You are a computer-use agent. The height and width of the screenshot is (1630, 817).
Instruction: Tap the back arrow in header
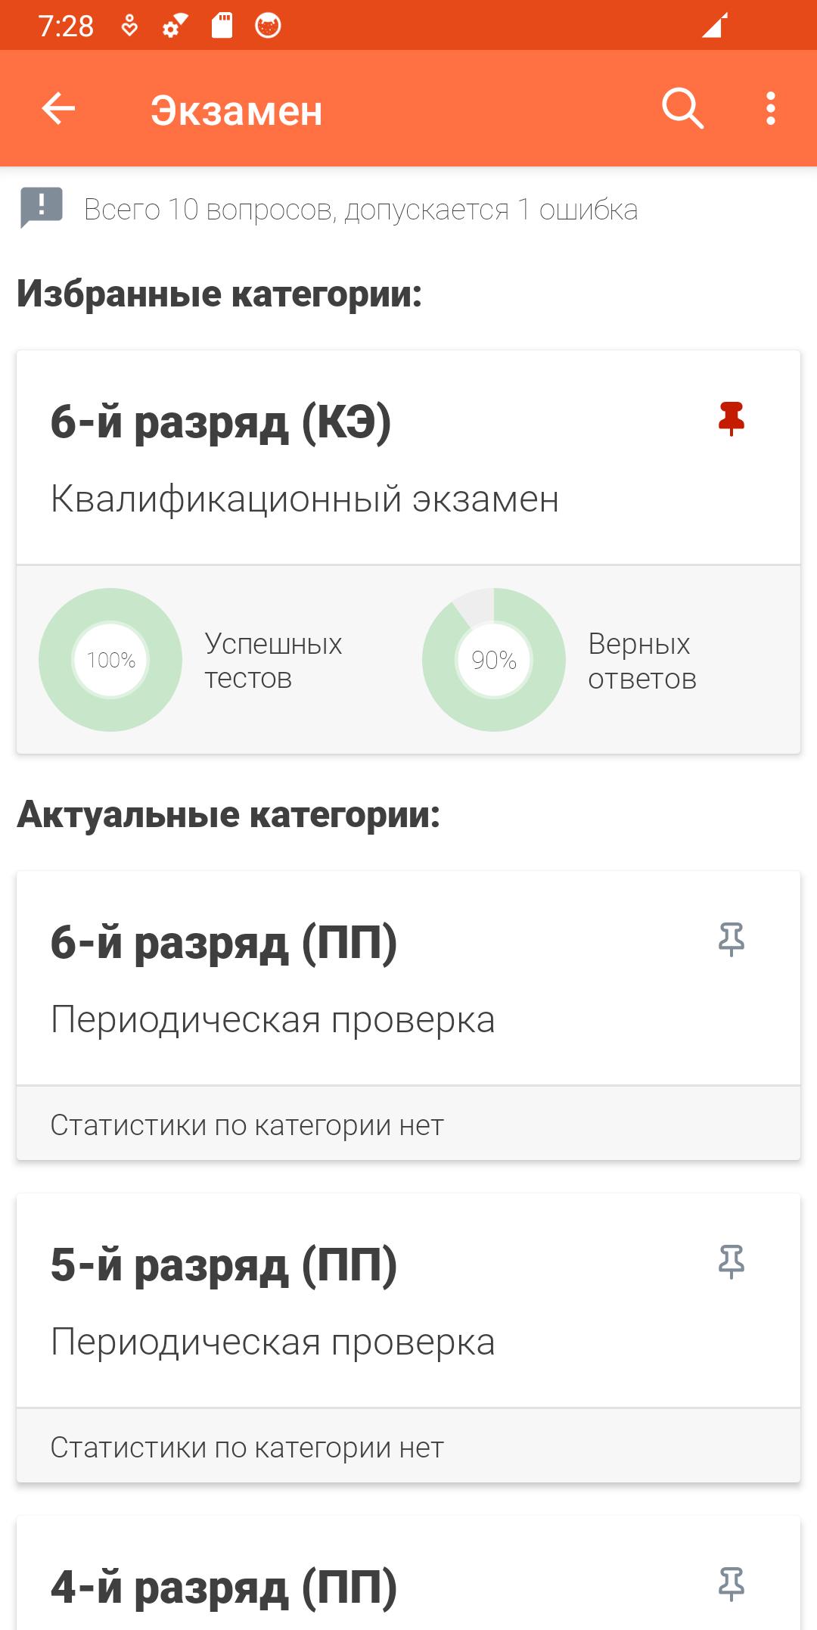coord(58,109)
